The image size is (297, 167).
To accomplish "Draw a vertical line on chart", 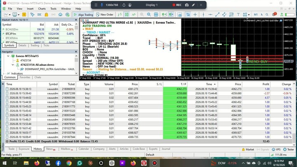I will coord(203,14).
